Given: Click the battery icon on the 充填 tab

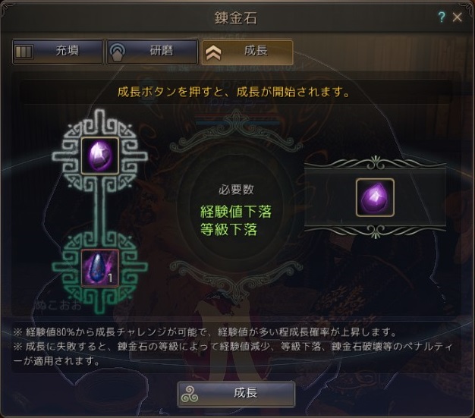Looking at the screenshot, I should (24, 52).
